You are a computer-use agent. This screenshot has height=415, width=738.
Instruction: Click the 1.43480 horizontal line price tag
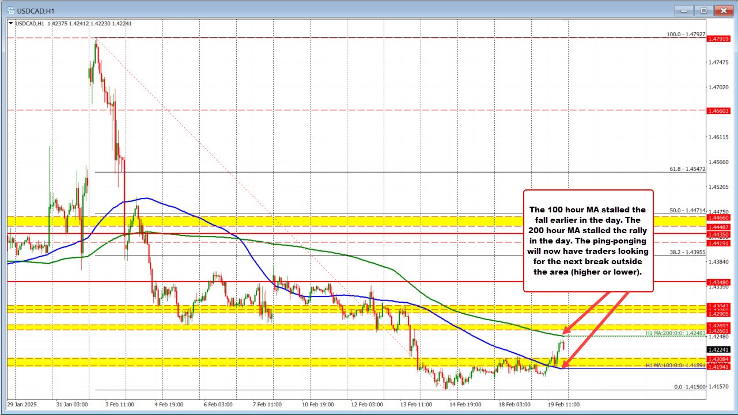pos(720,283)
